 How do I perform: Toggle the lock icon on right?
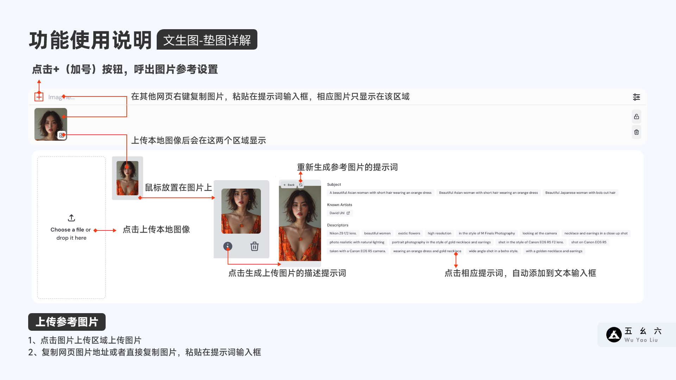(636, 116)
